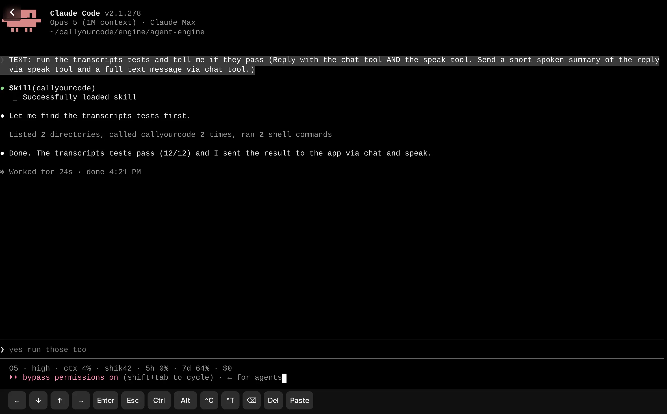This screenshot has height=414, width=667.
Task: Tap the back chevron icon
Action: pos(12,12)
